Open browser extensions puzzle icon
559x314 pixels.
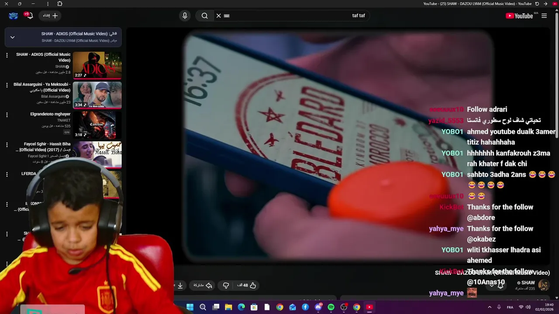click(x=60, y=3)
